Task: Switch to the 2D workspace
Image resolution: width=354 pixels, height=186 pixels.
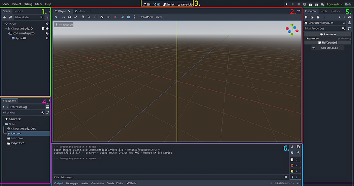Action: (x=147, y=4)
